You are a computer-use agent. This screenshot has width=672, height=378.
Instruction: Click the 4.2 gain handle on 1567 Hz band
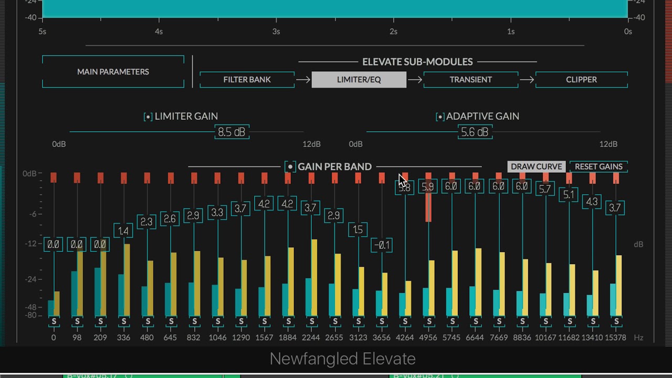click(x=264, y=204)
